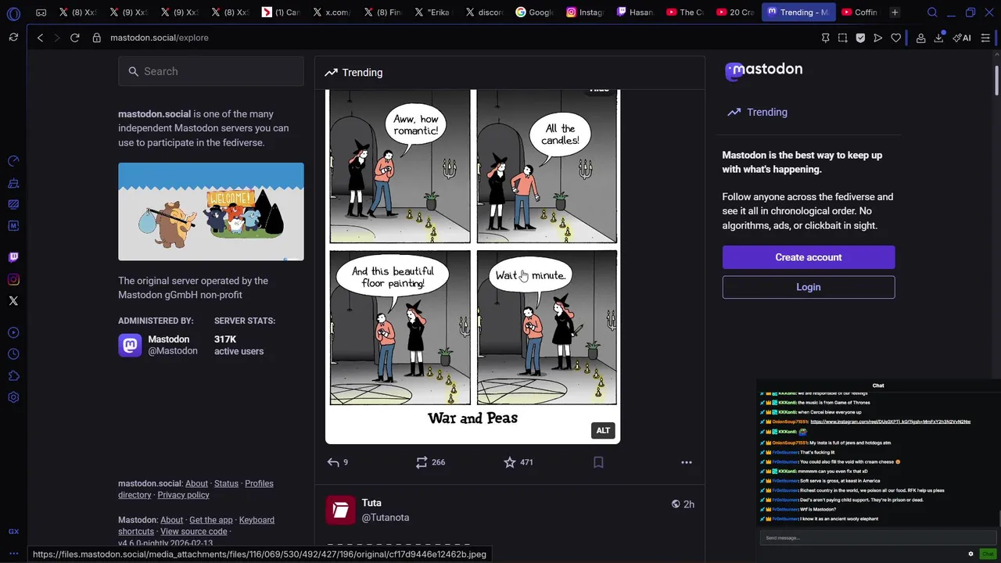This screenshot has width=1001, height=563.
Task: Click the Instagram link in chat overlay
Action: [x=890, y=421]
